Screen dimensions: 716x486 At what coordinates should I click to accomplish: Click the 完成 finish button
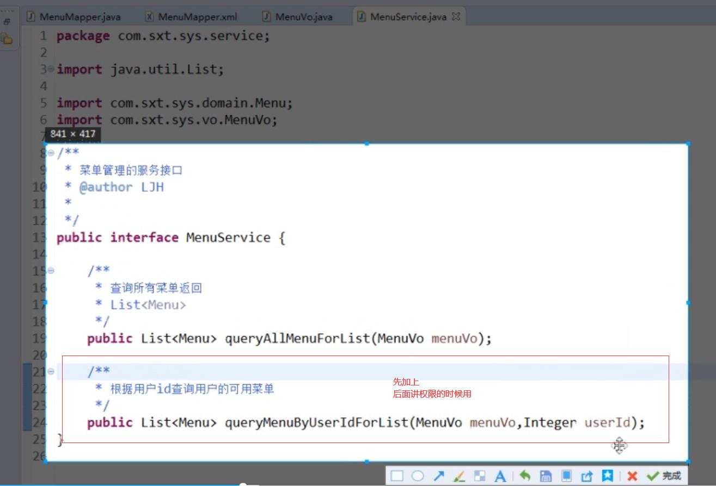click(664, 476)
